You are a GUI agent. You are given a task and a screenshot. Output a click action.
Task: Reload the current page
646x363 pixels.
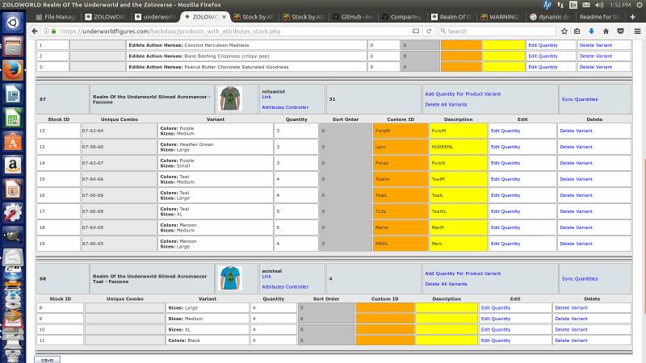click(429, 31)
